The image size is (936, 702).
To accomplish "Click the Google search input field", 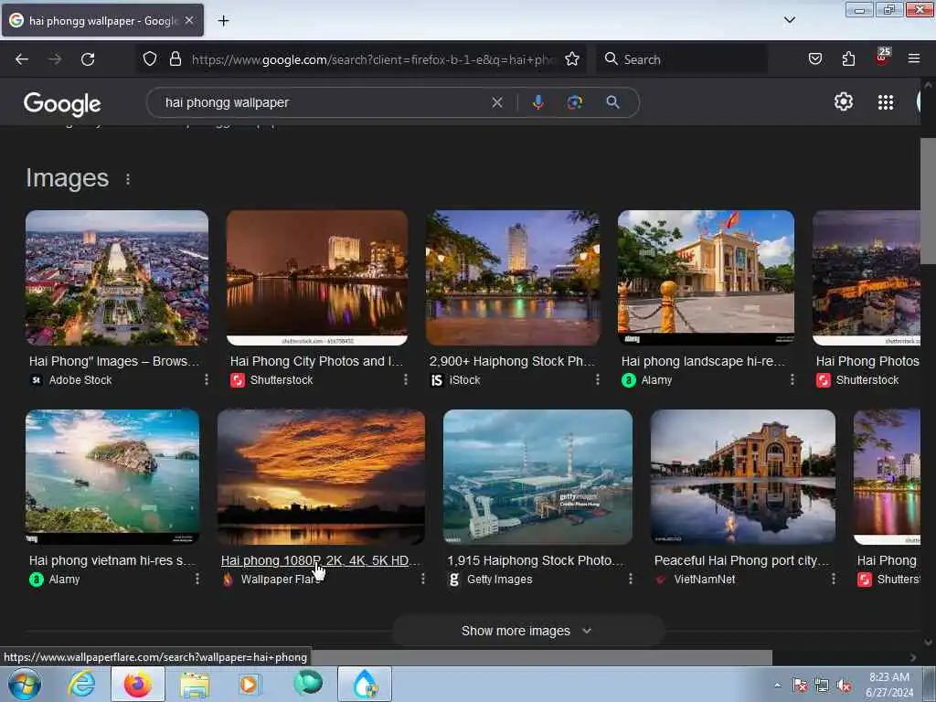I will coord(323,102).
